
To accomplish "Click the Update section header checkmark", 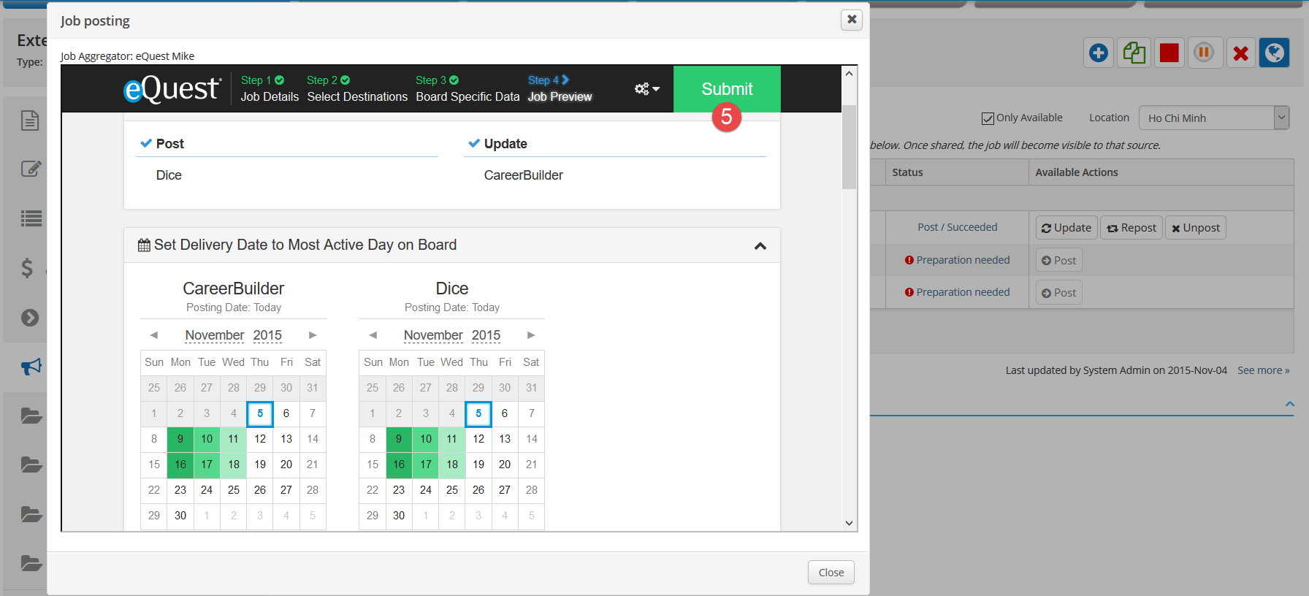I will (475, 143).
